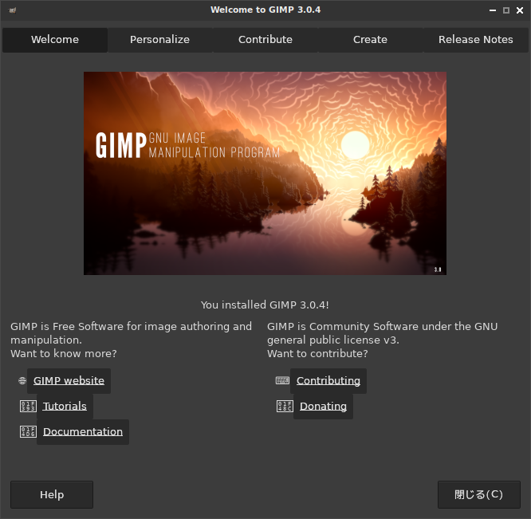Viewport: 531px width, 519px height.
Task: View the Release Notes tab
Action: click(x=475, y=40)
